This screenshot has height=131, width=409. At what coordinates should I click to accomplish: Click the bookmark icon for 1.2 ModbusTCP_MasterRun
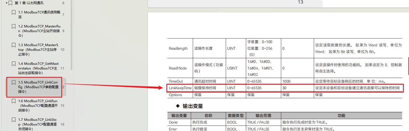[14, 27]
